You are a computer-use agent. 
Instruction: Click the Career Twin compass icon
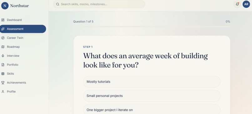[x=3, y=38]
